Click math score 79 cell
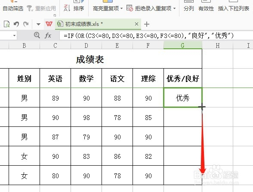The height and width of the screenshot is (192, 253). [86, 137]
